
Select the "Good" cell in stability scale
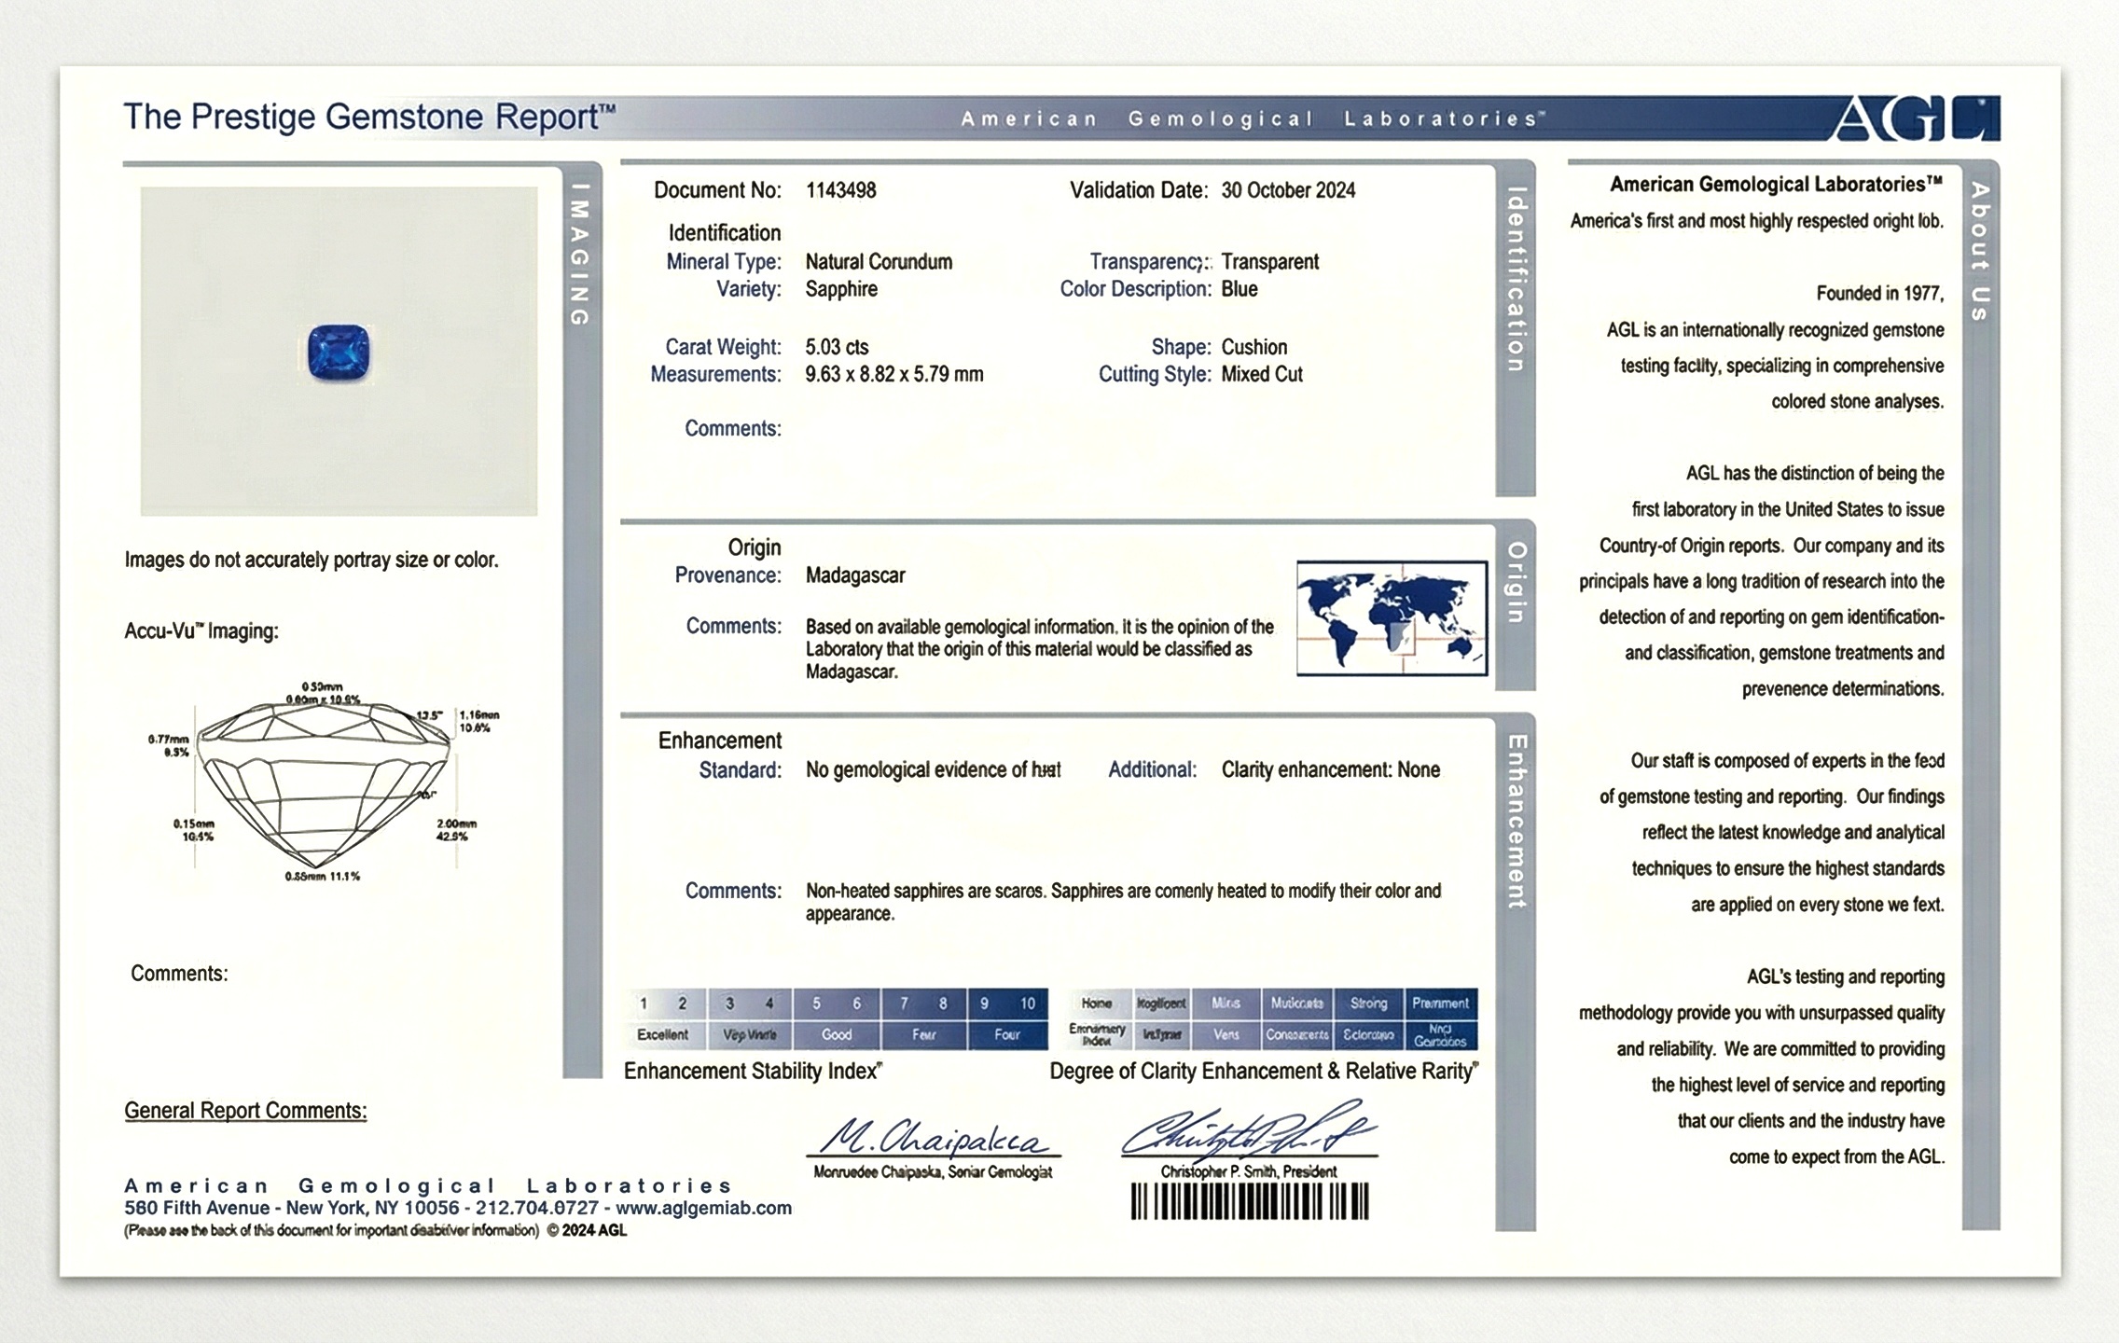point(837,1034)
